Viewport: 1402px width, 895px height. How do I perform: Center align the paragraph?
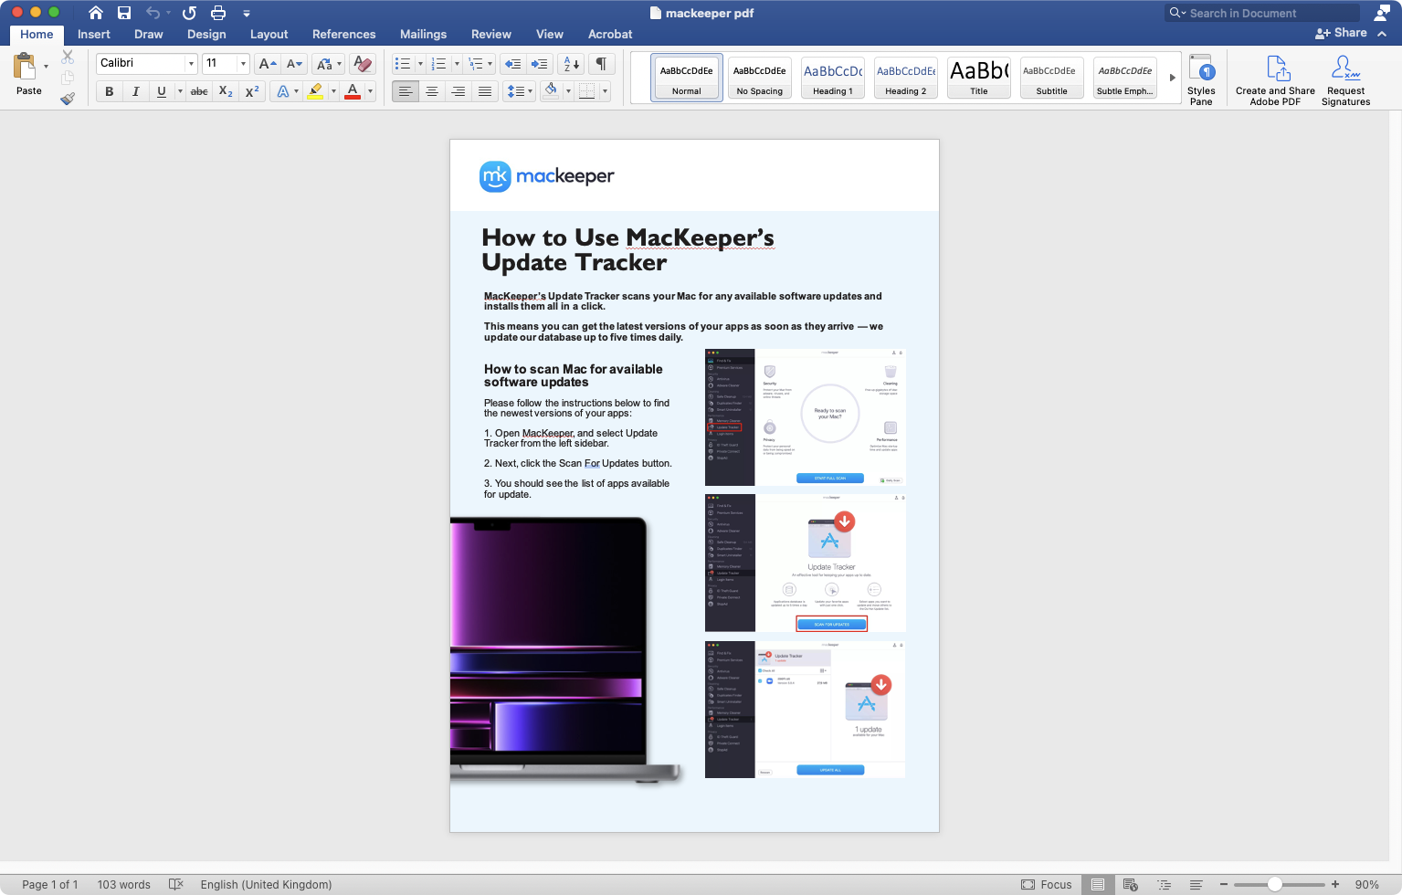click(432, 91)
